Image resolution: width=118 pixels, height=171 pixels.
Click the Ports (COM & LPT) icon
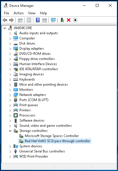(16, 100)
